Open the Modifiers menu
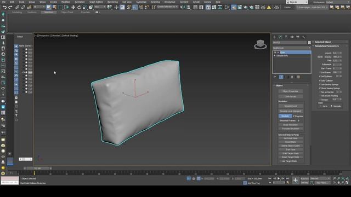The image size is (351, 197). (66, 2)
